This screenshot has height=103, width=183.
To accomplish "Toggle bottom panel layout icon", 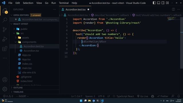I will 158,3.
